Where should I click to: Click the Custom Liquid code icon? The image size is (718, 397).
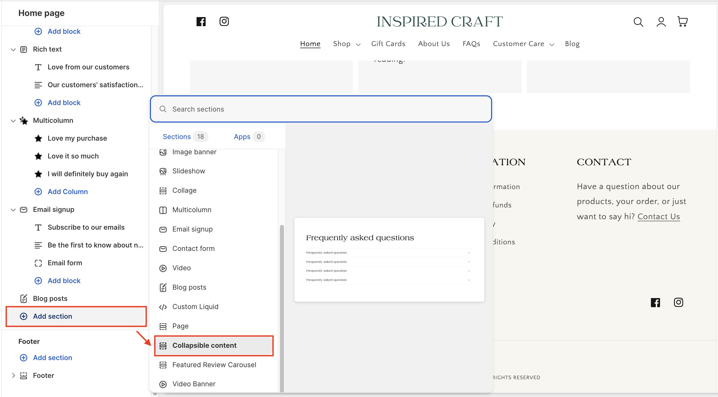pyautogui.click(x=163, y=307)
